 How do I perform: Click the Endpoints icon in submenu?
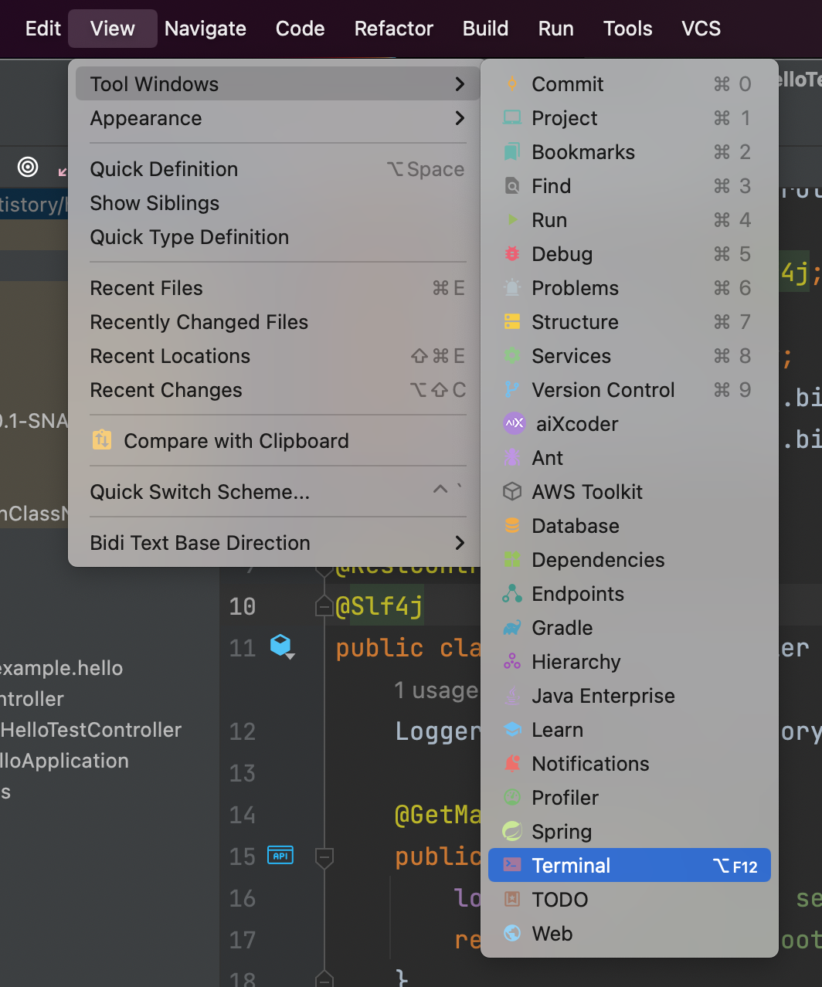511,593
